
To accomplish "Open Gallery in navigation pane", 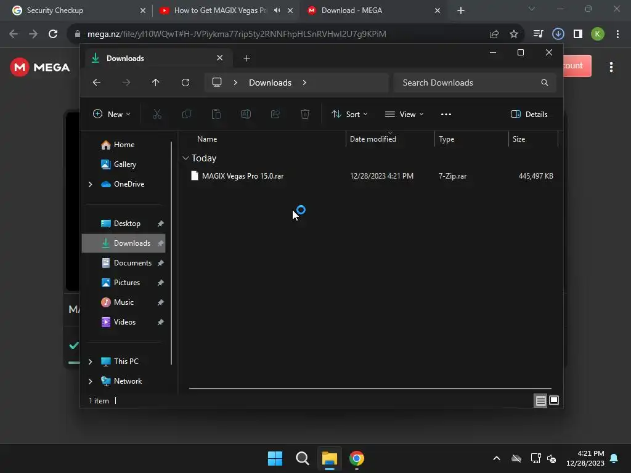I will [x=124, y=164].
